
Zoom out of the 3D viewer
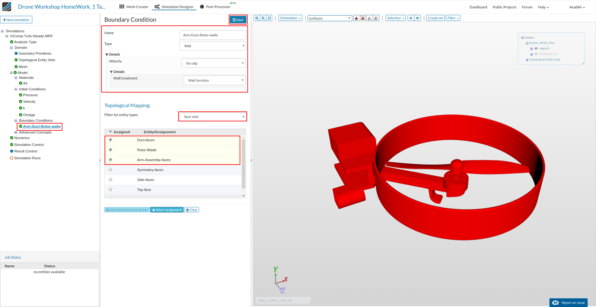(263, 18)
